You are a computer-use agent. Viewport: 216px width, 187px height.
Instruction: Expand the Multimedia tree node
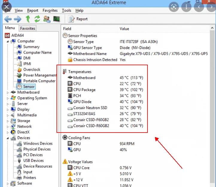point(8,115)
